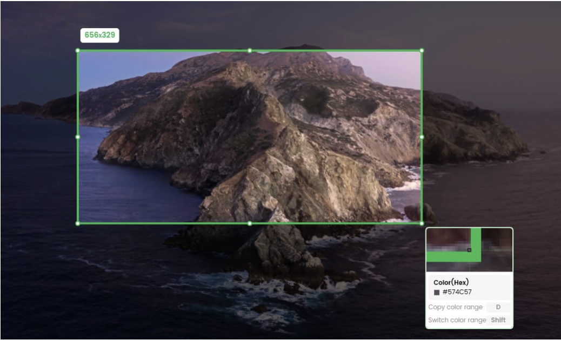Click the green top border of the selection
Image resolution: width=561 pixels, height=340 pixels.
pos(162,50)
